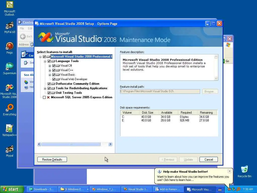Click the drive icon beside Dotfuscator Community Edition

53,84
